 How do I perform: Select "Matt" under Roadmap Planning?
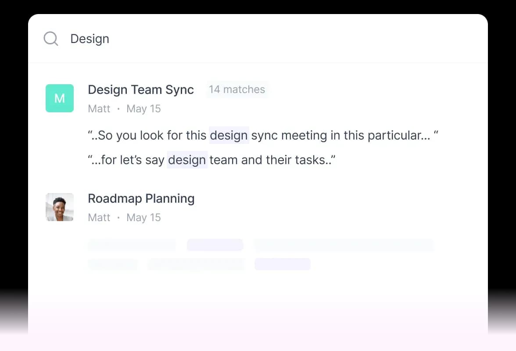coord(99,218)
